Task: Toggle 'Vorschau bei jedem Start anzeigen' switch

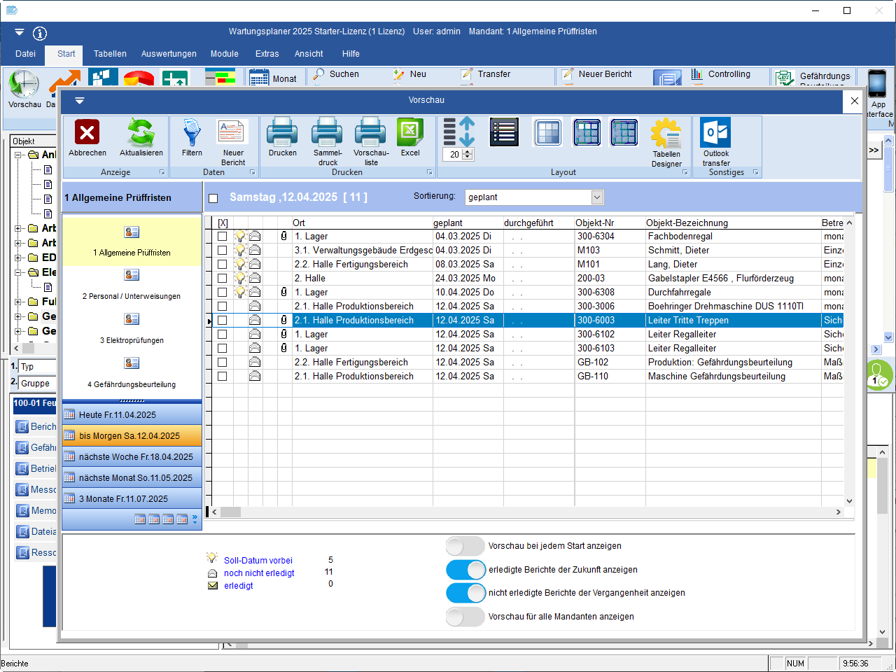Action: point(465,546)
